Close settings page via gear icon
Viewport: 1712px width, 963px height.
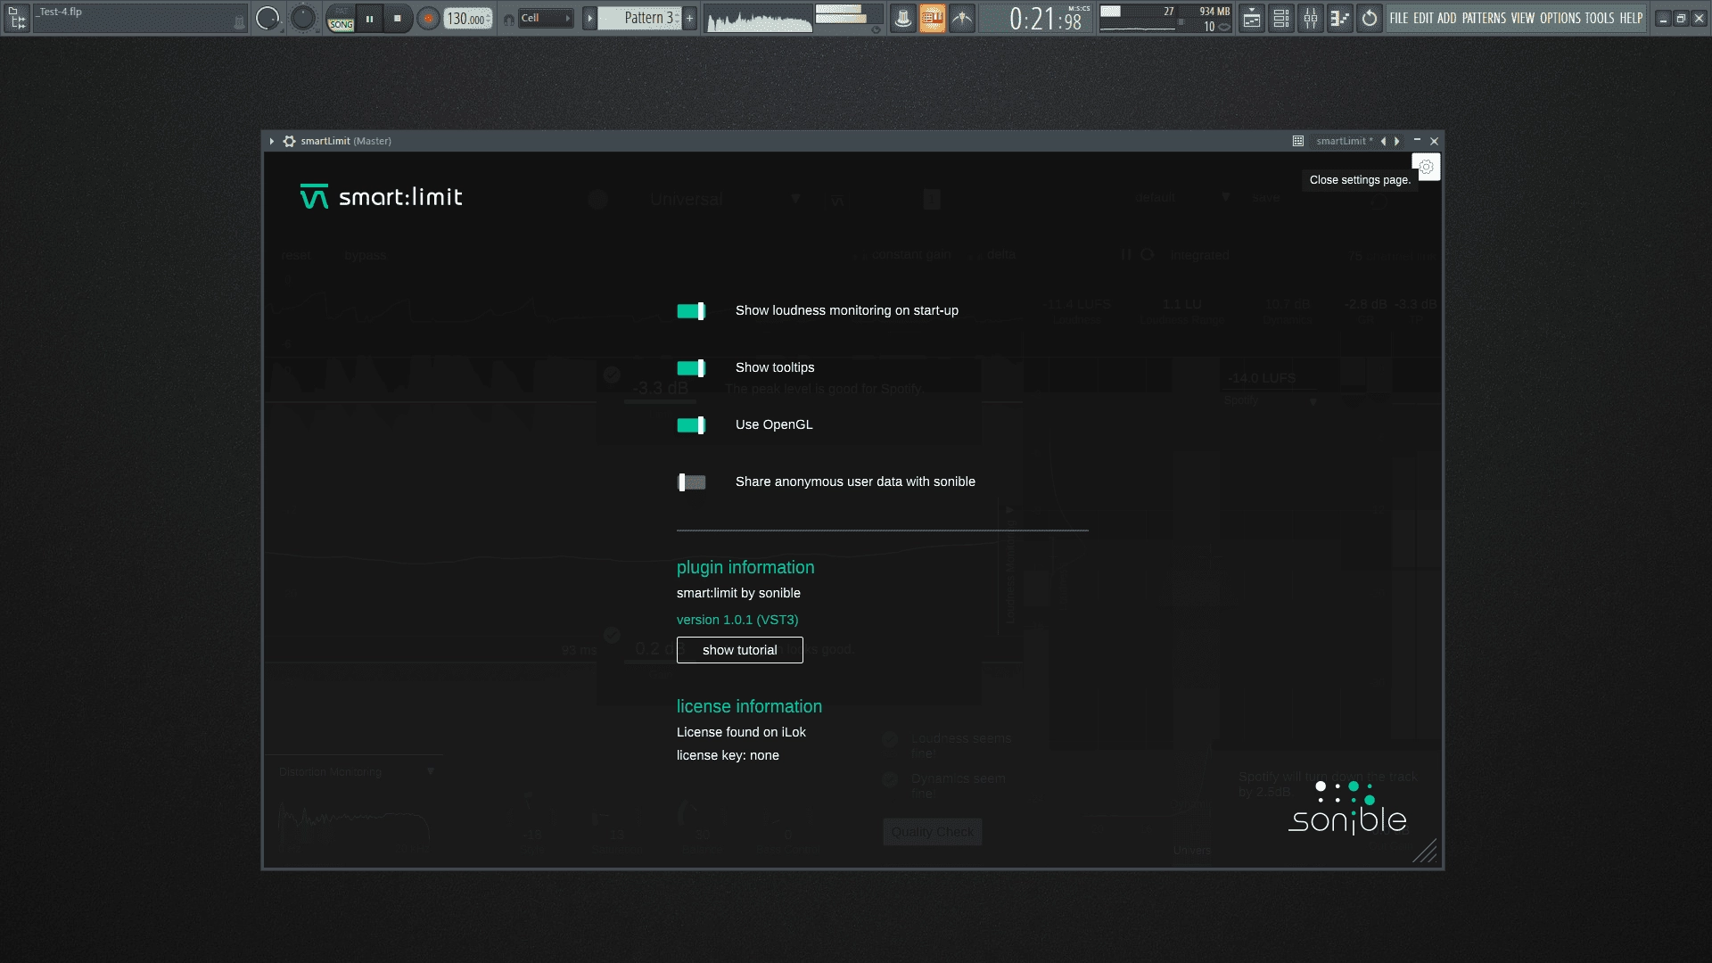click(x=1426, y=167)
